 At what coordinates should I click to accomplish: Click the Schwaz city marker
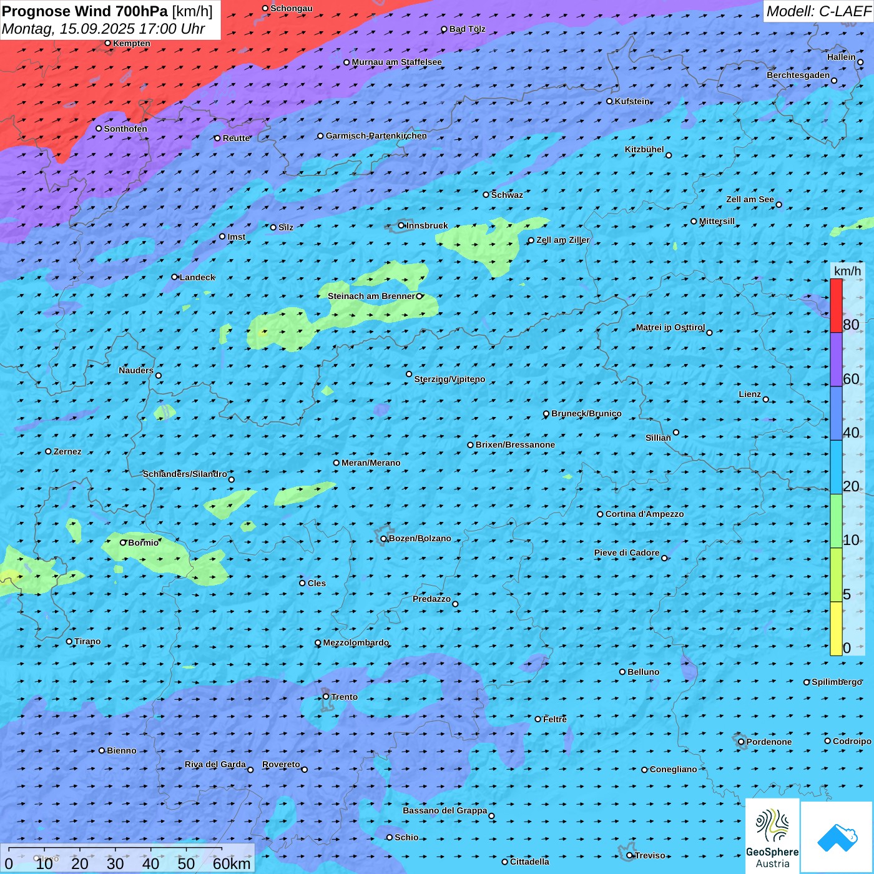pyautogui.click(x=486, y=195)
